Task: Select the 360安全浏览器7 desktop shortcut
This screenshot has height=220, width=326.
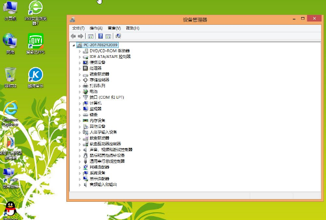Action: [35, 13]
